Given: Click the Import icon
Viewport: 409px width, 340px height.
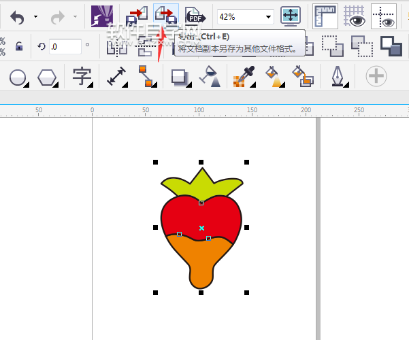Looking at the screenshot, I should [x=137, y=16].
